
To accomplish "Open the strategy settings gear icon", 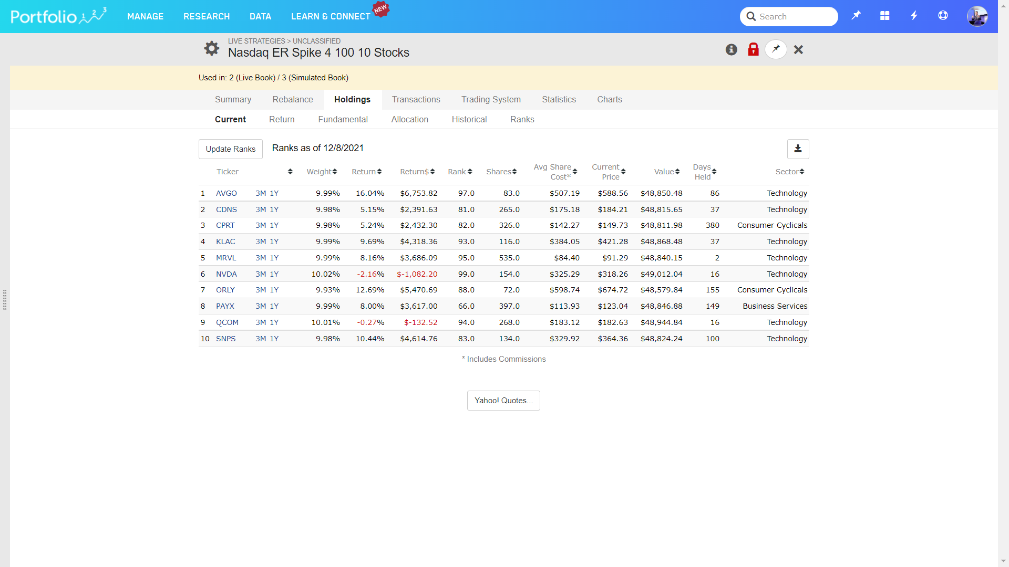I will coord(212,48).
